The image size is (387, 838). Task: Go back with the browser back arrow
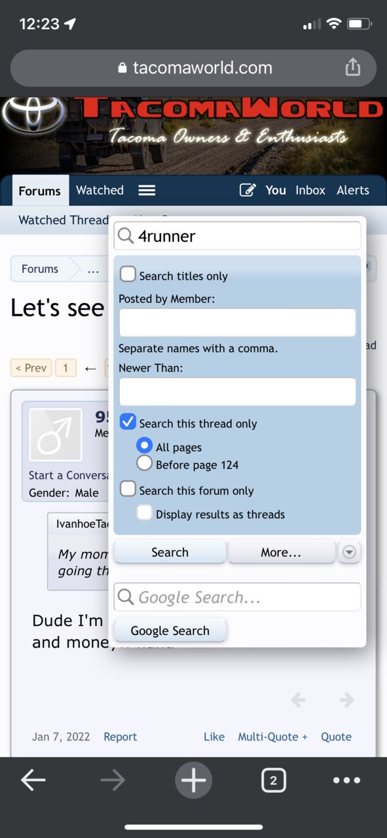pyautogui.click(x=33, y=780)
